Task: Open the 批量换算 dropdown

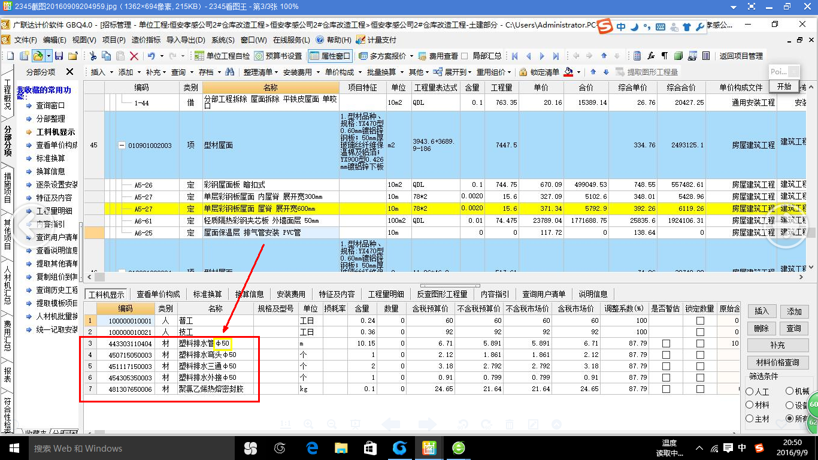Action: pyautogui.click(x=384, y=72)
